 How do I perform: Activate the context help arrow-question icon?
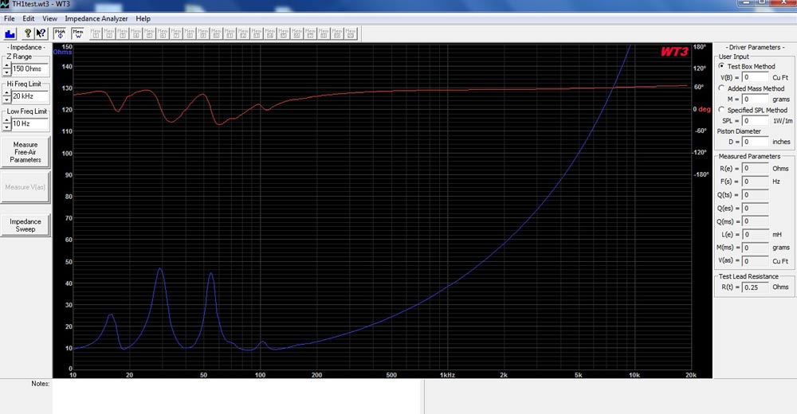point(41,33)
